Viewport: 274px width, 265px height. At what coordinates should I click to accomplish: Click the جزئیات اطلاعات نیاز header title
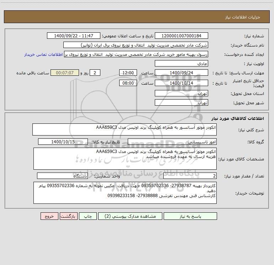243,17
